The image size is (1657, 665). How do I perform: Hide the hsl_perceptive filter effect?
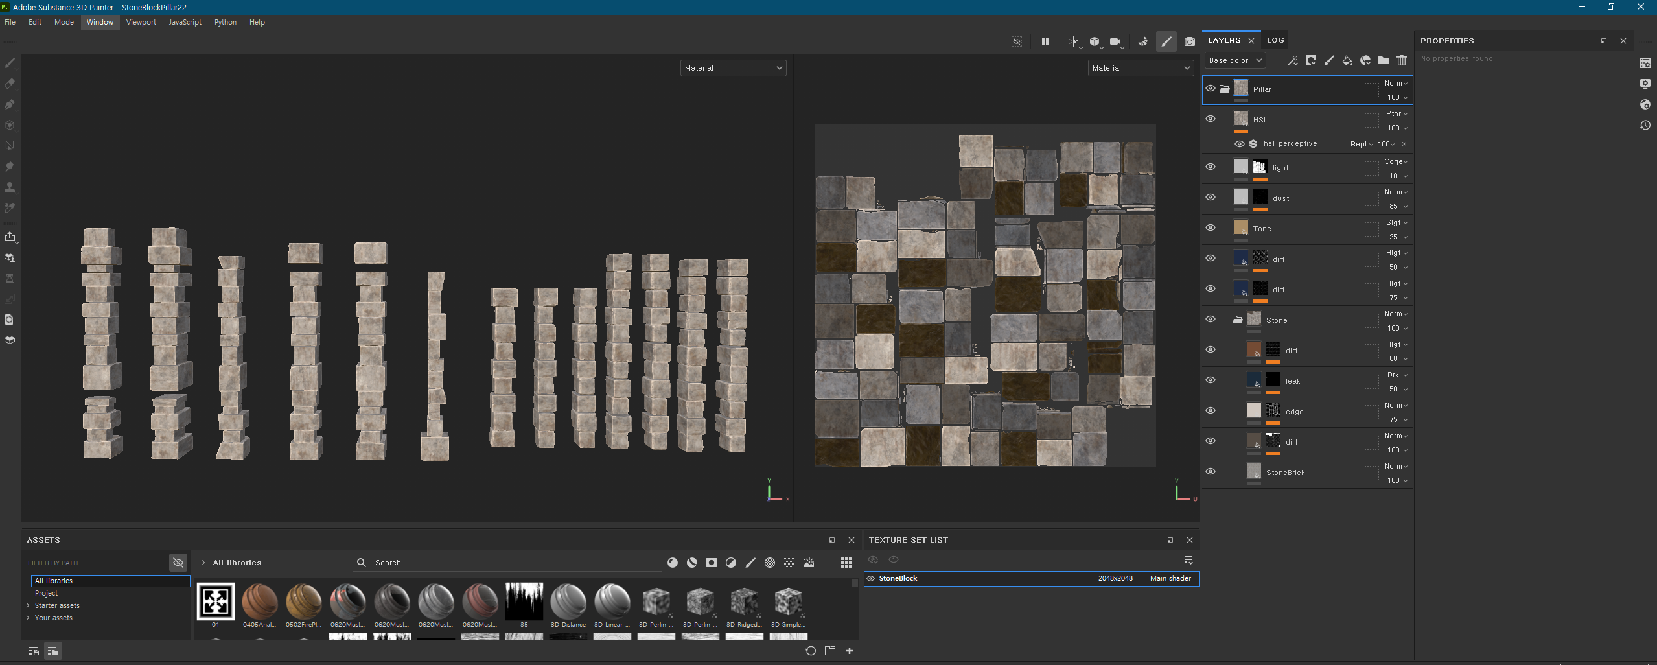[x=1239, y=144]
